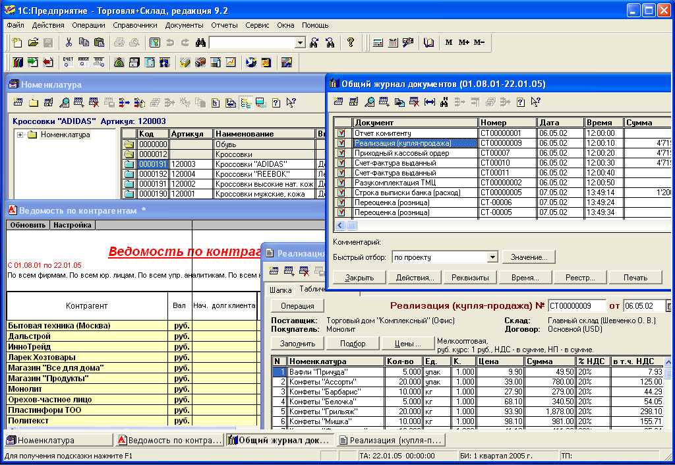Click the open book syntax helper icon
Screen dimensions: 675x465
(428, 42)
